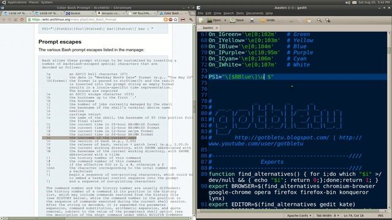Switch to the second 16GB HP tab
This screenshot has width=392, height=220.
pyautogui.click(x=48, y=13)
